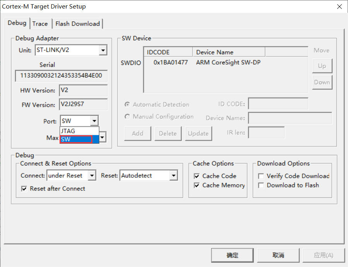Open the Connect under Reset dropdown
This screenshot has width=348, height=267.
[x=92, y=176]
